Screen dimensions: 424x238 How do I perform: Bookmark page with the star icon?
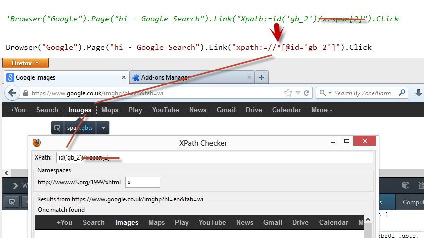click(288, 93)
